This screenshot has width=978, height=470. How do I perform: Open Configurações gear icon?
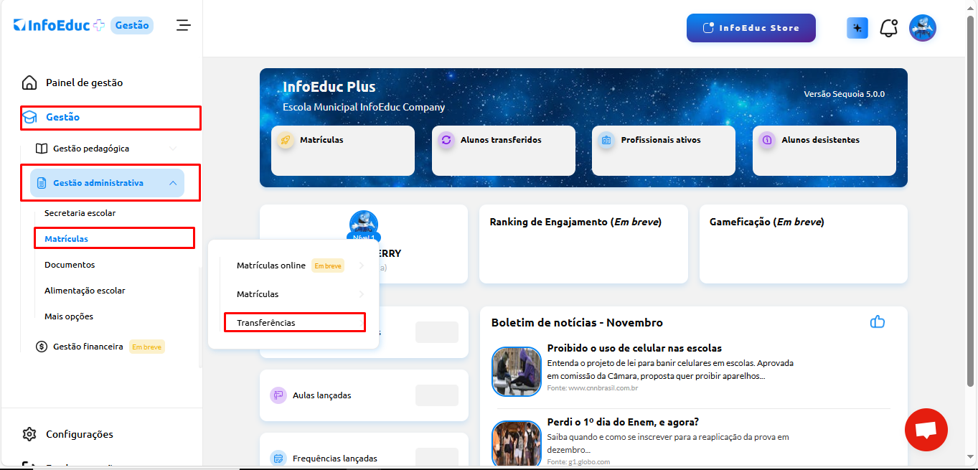coord(29,434)
